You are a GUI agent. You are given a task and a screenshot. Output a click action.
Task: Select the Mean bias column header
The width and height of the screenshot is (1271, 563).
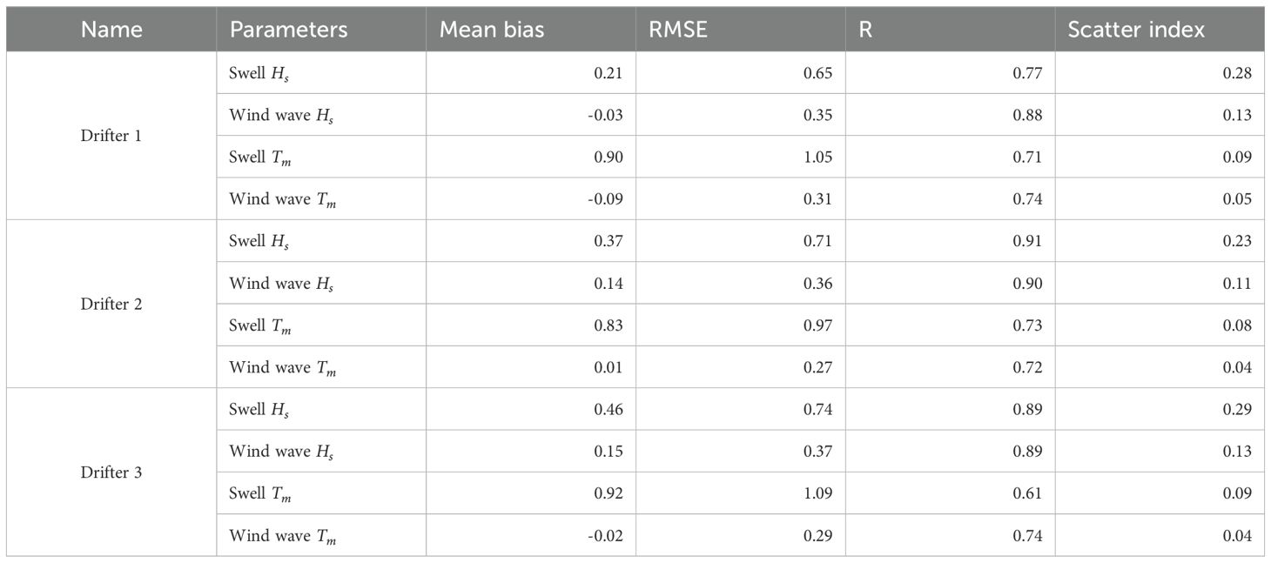point(491,30)
